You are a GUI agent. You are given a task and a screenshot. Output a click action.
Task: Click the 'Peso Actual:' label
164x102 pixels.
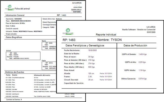pos(69,70)
